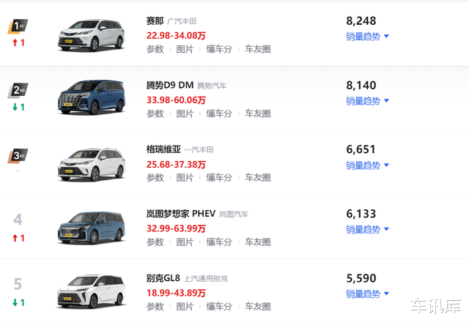Click the 2nd place rank badge

click(18, 91)
